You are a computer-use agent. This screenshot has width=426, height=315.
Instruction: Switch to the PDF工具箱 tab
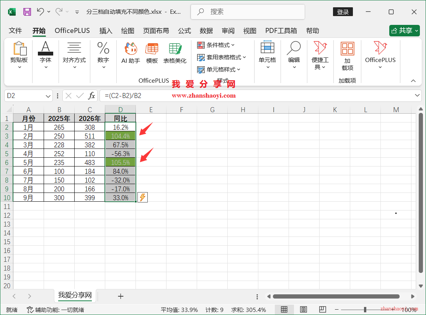click(281, 31)
